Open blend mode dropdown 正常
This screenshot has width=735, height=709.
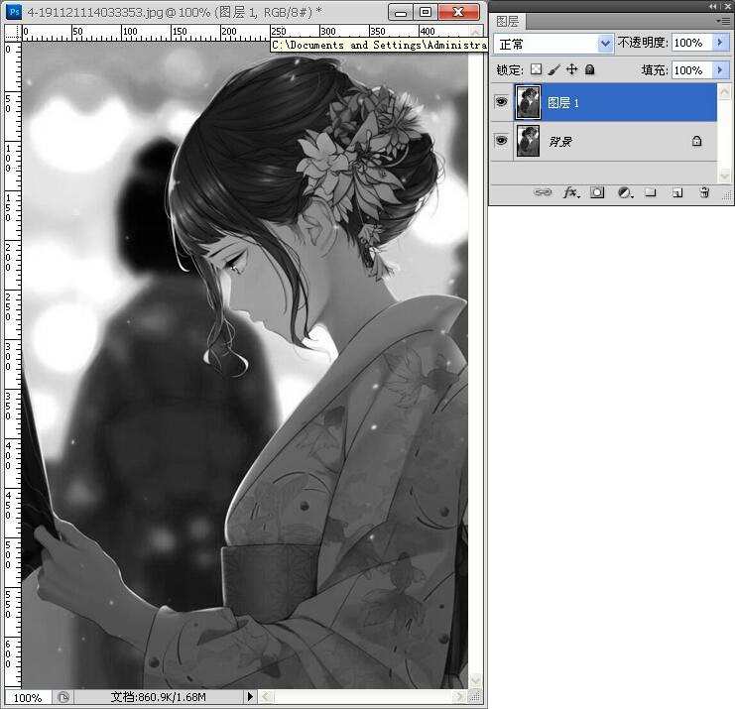pyautogui.click(x=553, y=44)
